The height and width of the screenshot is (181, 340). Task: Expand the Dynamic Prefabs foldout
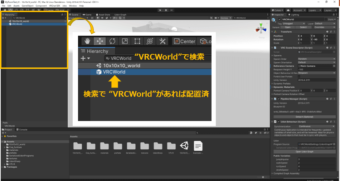(272, 84)
